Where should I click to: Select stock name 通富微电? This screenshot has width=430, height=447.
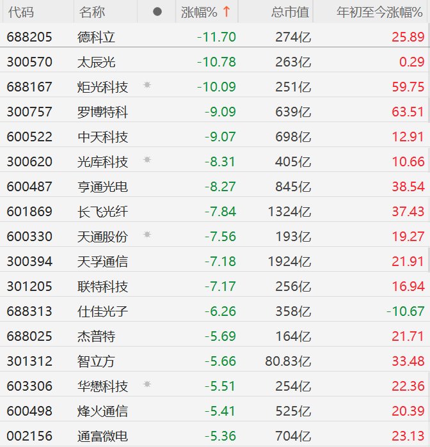tap(102, 436)
